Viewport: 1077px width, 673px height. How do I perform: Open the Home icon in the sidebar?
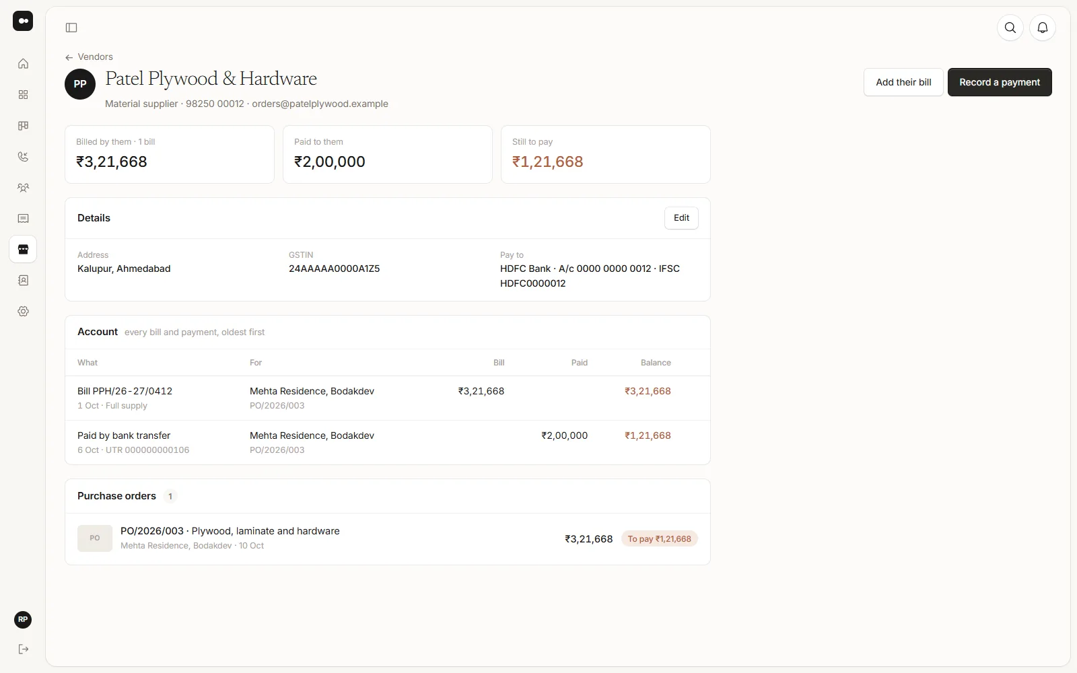click(23, 64)
